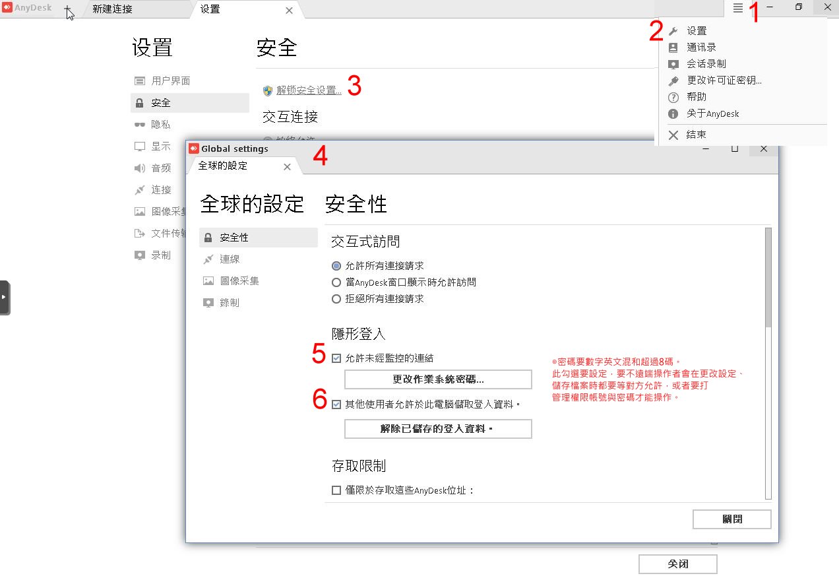Open 連線 in Global settings sidebar
The width and height of the screenshot is (839, 584).
click(x=230, y=259)
